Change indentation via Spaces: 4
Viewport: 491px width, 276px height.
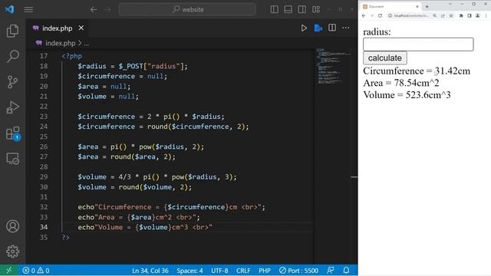(x=189, y=271)
